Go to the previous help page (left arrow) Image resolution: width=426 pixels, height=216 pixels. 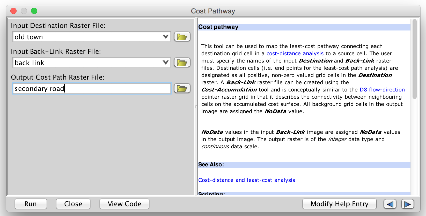pyautogui.click(x=390, y=204)
